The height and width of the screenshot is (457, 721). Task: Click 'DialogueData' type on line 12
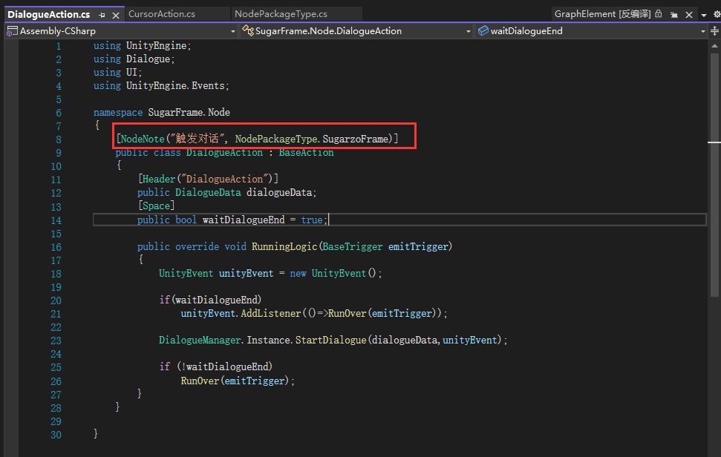(x=208, y=192)
